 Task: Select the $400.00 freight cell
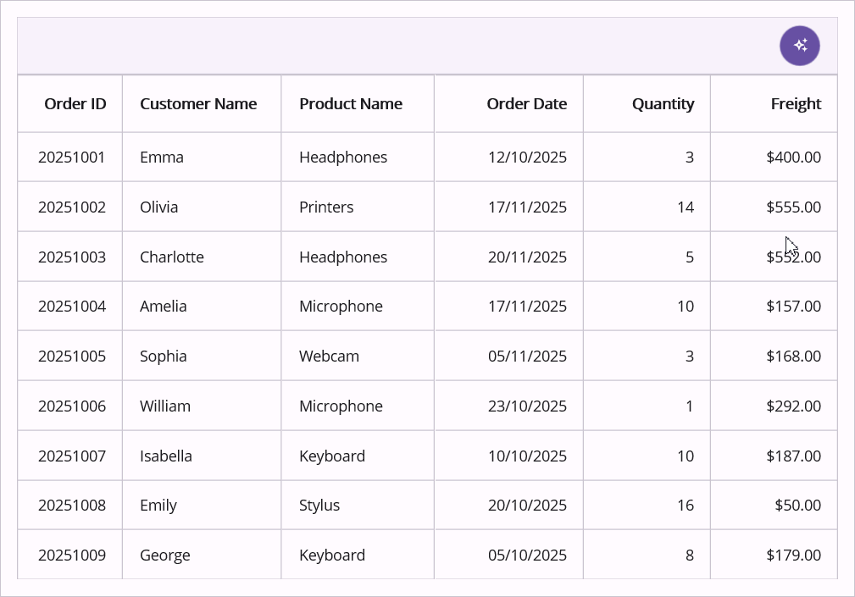[x=793, y=158]
